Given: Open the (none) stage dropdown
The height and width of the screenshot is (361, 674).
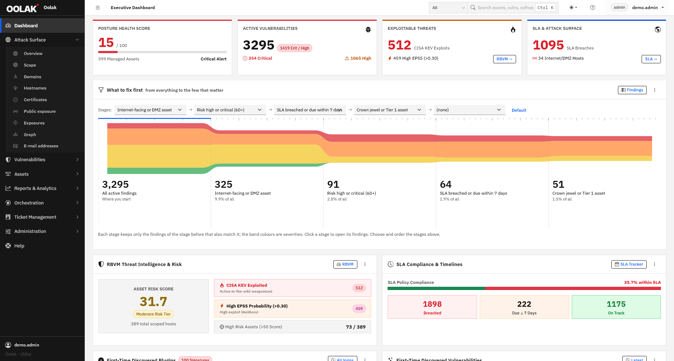Looking at the screenshot, I should [x=469, y=110].
